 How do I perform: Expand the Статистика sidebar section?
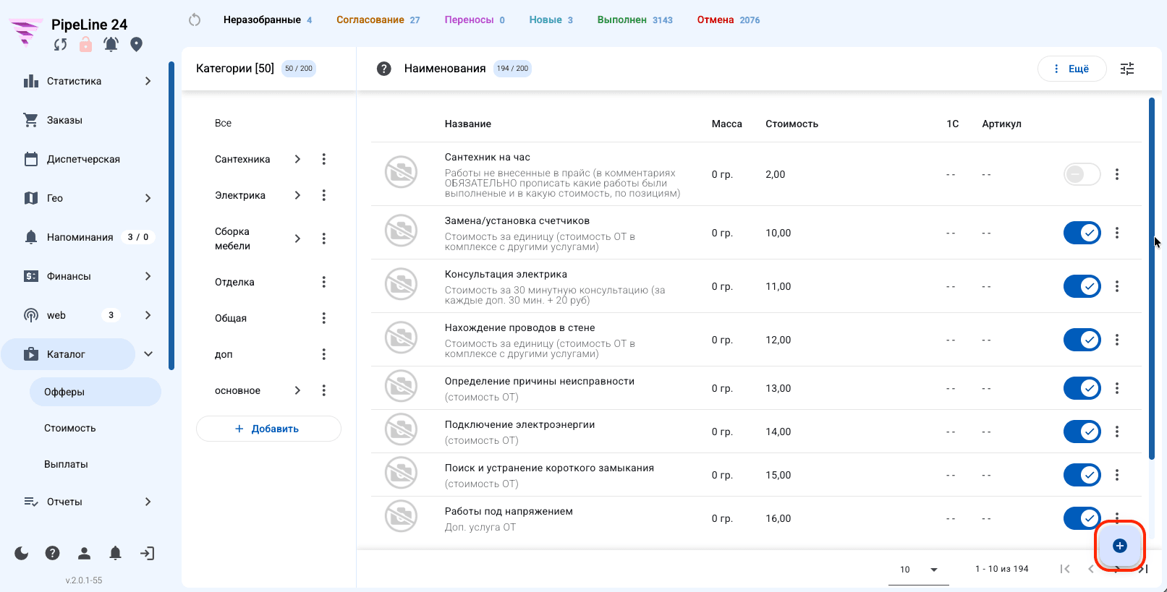(148, 81)
